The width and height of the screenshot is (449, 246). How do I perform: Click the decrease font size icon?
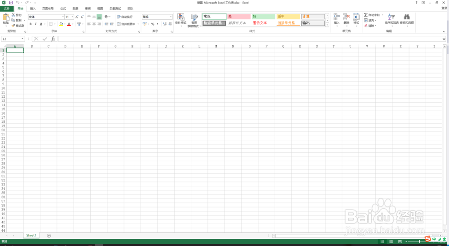click(x=82, y=17)
